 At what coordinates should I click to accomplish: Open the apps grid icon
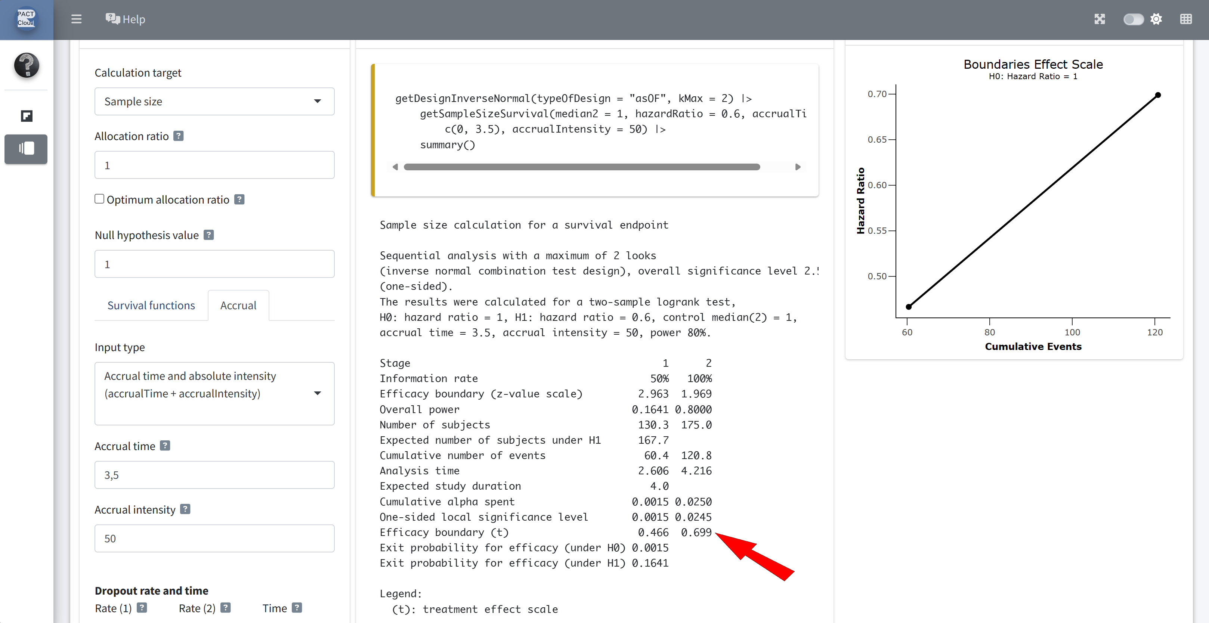(1185, 19)
